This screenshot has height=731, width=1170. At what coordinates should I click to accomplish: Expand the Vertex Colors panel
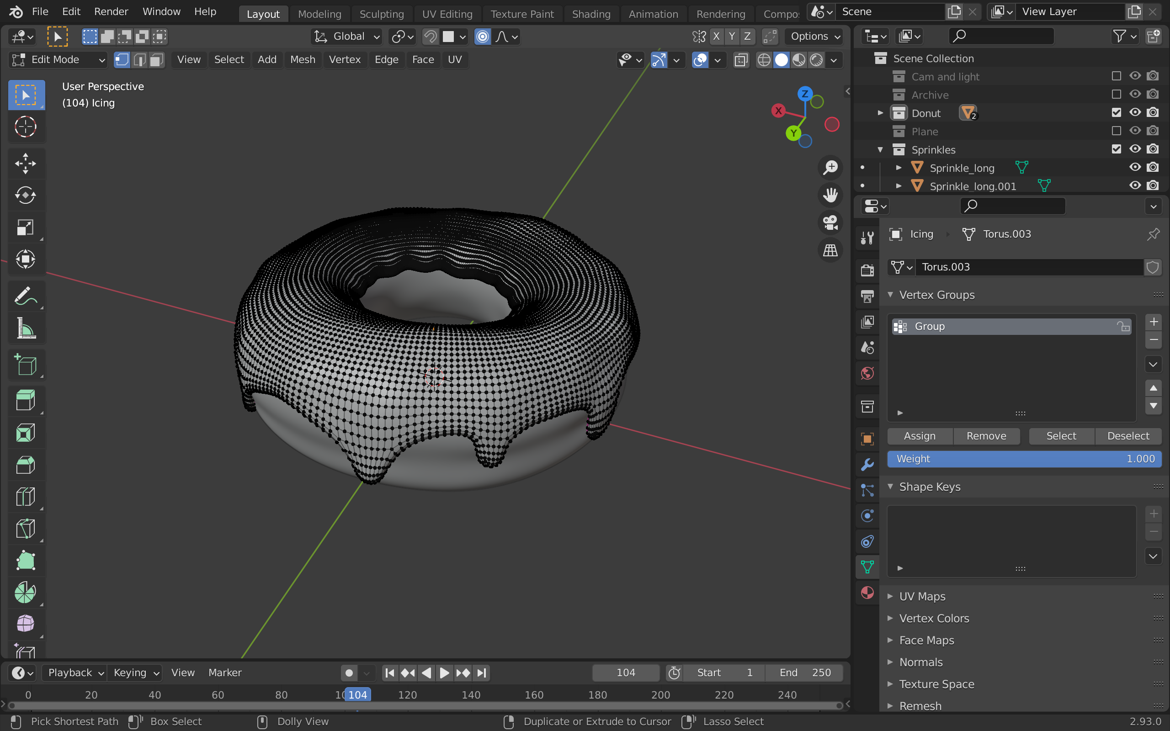[934, 618]
